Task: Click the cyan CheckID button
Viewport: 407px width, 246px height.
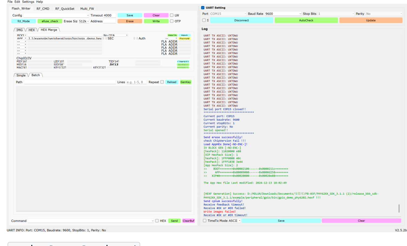Action: coord(183,62)
